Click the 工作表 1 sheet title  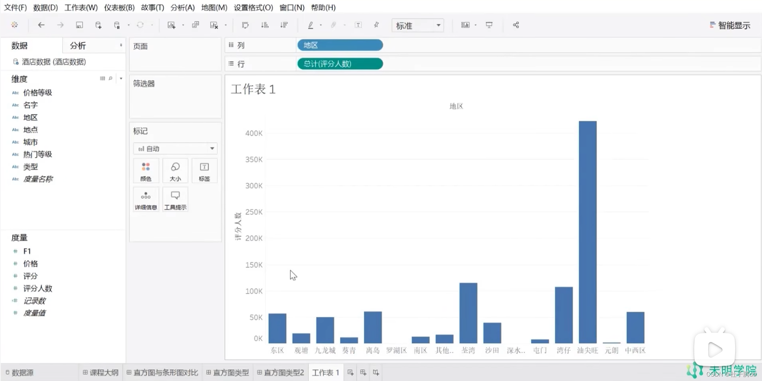pyautogui.click(x=253, y=89)
